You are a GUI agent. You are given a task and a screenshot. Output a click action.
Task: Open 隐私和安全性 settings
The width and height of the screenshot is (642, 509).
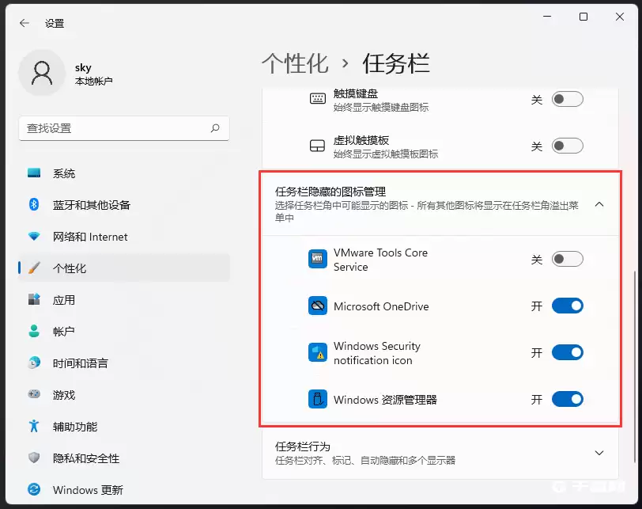pyautogui.click(x=124, y=458)
